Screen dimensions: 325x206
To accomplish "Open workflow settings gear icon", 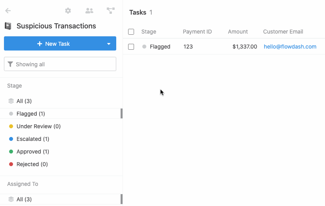I will [68, 11].
